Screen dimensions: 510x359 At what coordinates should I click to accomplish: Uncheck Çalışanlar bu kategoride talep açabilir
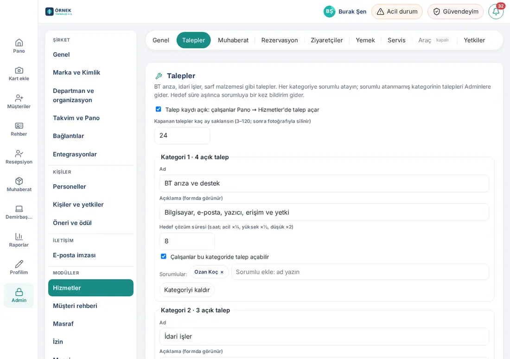[164, 256]
